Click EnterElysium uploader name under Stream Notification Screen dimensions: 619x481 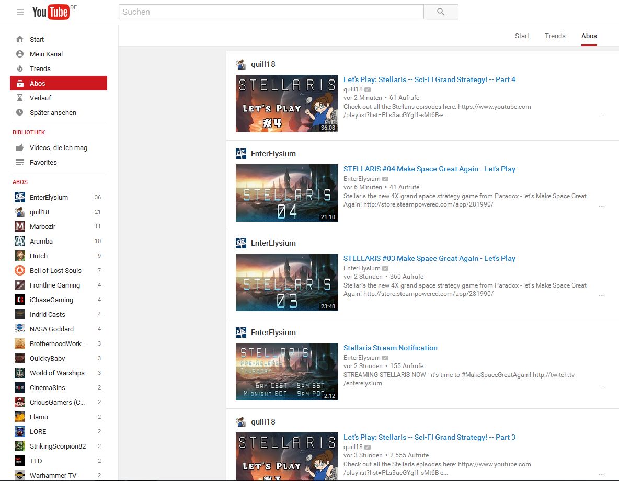(x=362, y=358)
